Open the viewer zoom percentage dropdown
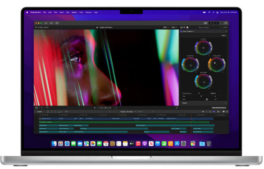This screenshot has height=169, width=264. (166, 27)
